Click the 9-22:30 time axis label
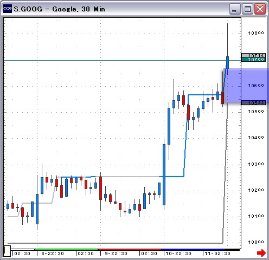 [x=116, y=253]
